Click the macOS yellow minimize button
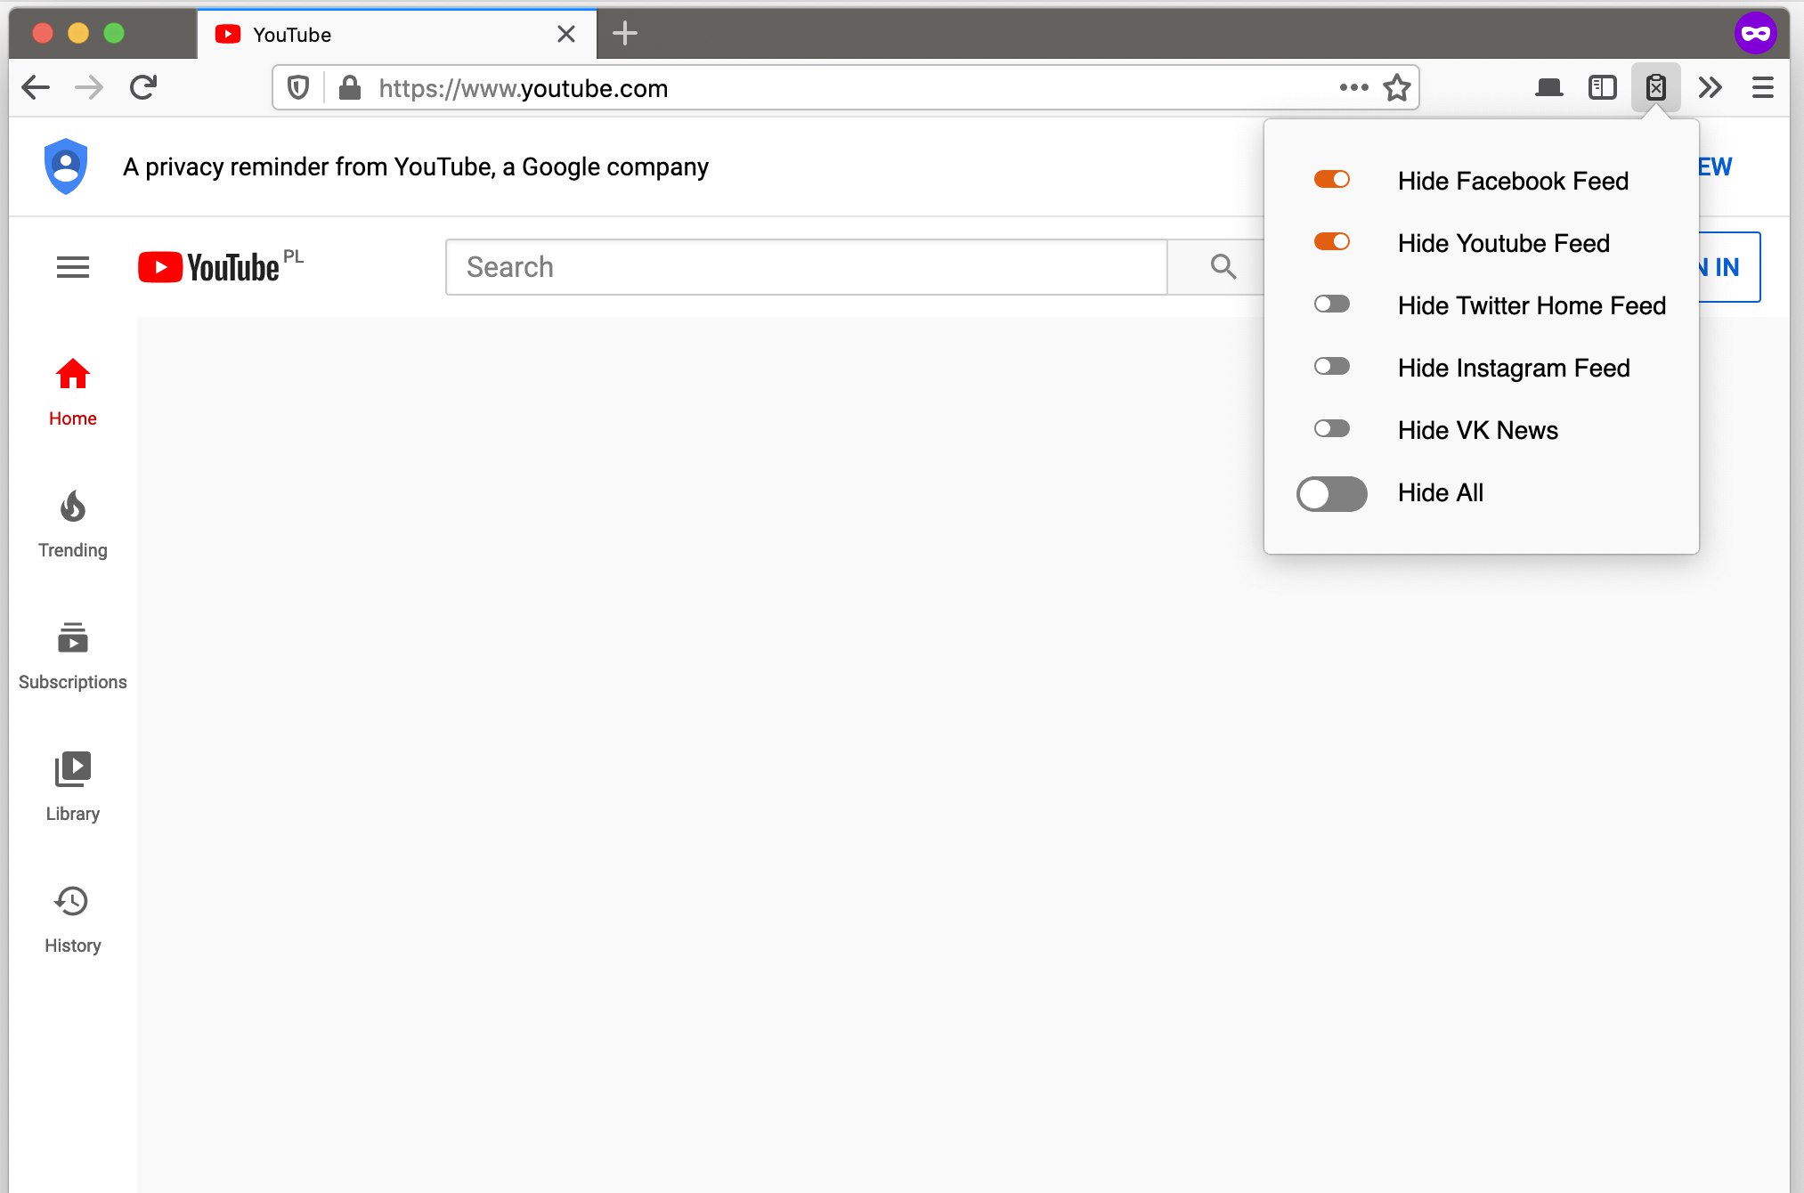Image resolution: width=1804 pixels, height=1193 pixels. tap(78, 34)
